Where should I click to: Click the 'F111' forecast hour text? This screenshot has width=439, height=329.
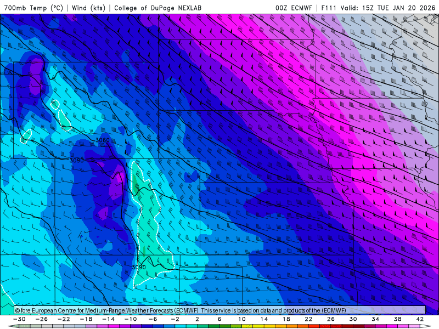point(328,8)
